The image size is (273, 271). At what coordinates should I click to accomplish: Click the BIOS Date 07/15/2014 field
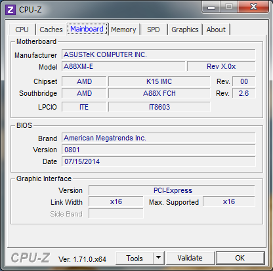point(158,161)
